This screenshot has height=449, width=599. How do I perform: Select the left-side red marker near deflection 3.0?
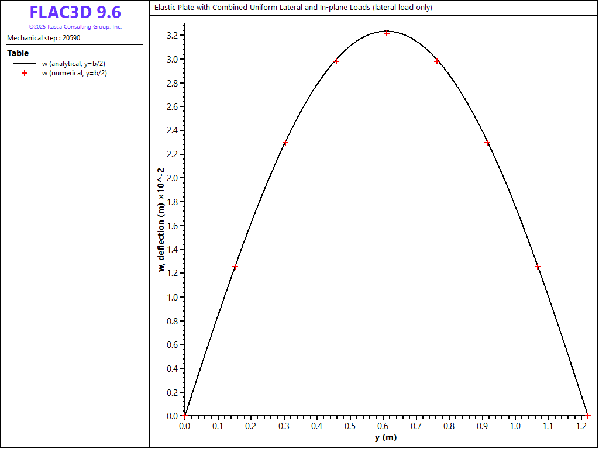[x=336, y=61]
